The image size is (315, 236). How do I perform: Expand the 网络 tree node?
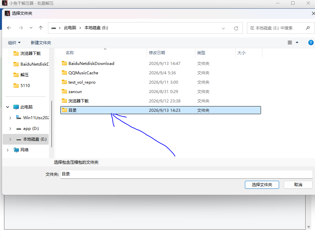(x=8, y=150)
